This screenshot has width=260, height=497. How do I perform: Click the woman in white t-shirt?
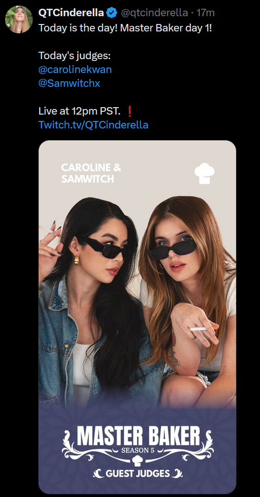coord(190,301)
